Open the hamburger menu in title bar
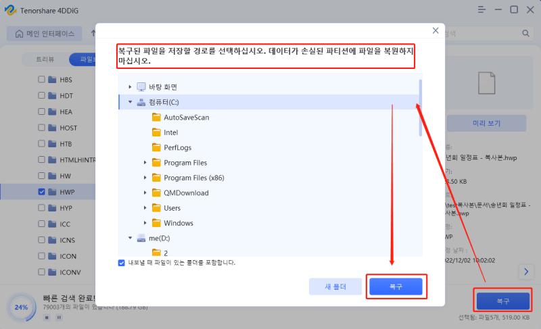This screenshot has height=329, width=541. click(x=481, y=9)
